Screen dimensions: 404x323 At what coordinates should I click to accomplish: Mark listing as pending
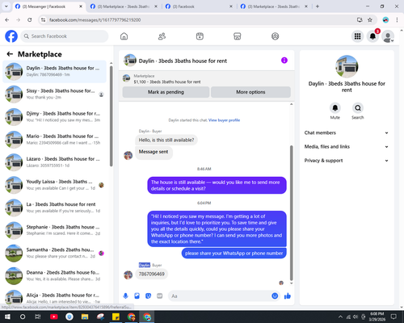[166, 92]
